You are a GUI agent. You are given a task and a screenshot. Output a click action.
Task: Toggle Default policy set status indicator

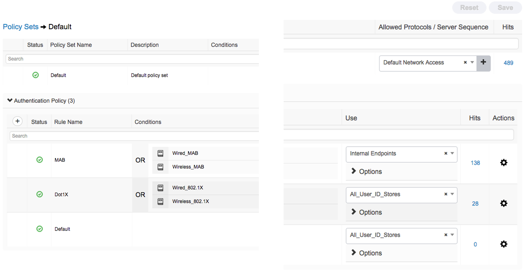click(x=35, y=75)
